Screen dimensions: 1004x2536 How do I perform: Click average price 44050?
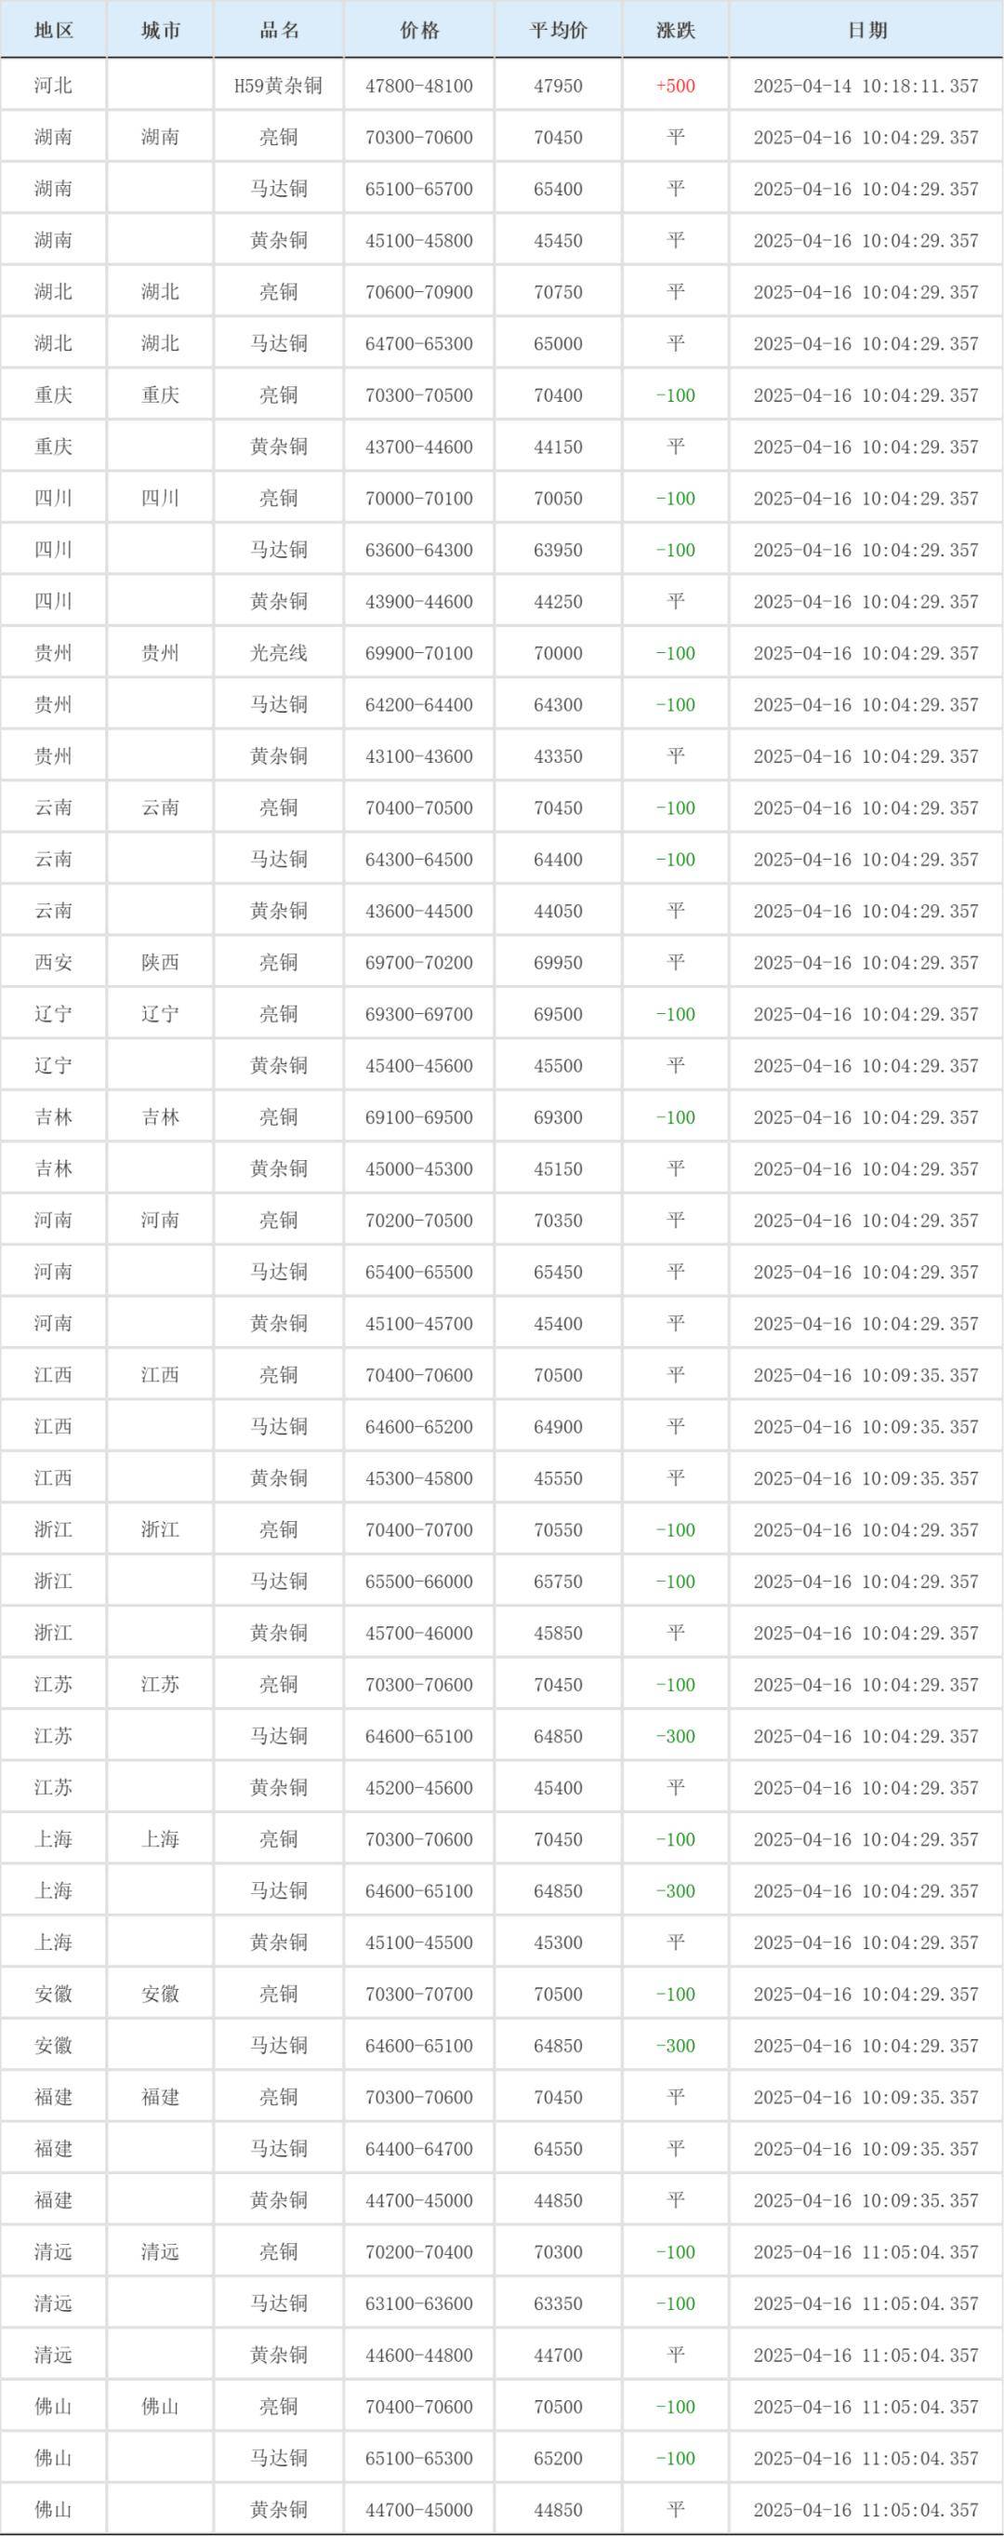click(559, 911)
